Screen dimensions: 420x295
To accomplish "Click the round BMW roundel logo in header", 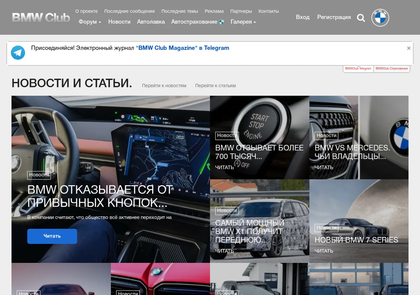I will tap(380, 17).
